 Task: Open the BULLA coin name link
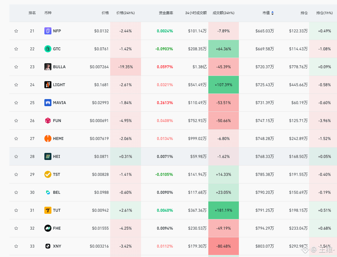click(59, 67)
